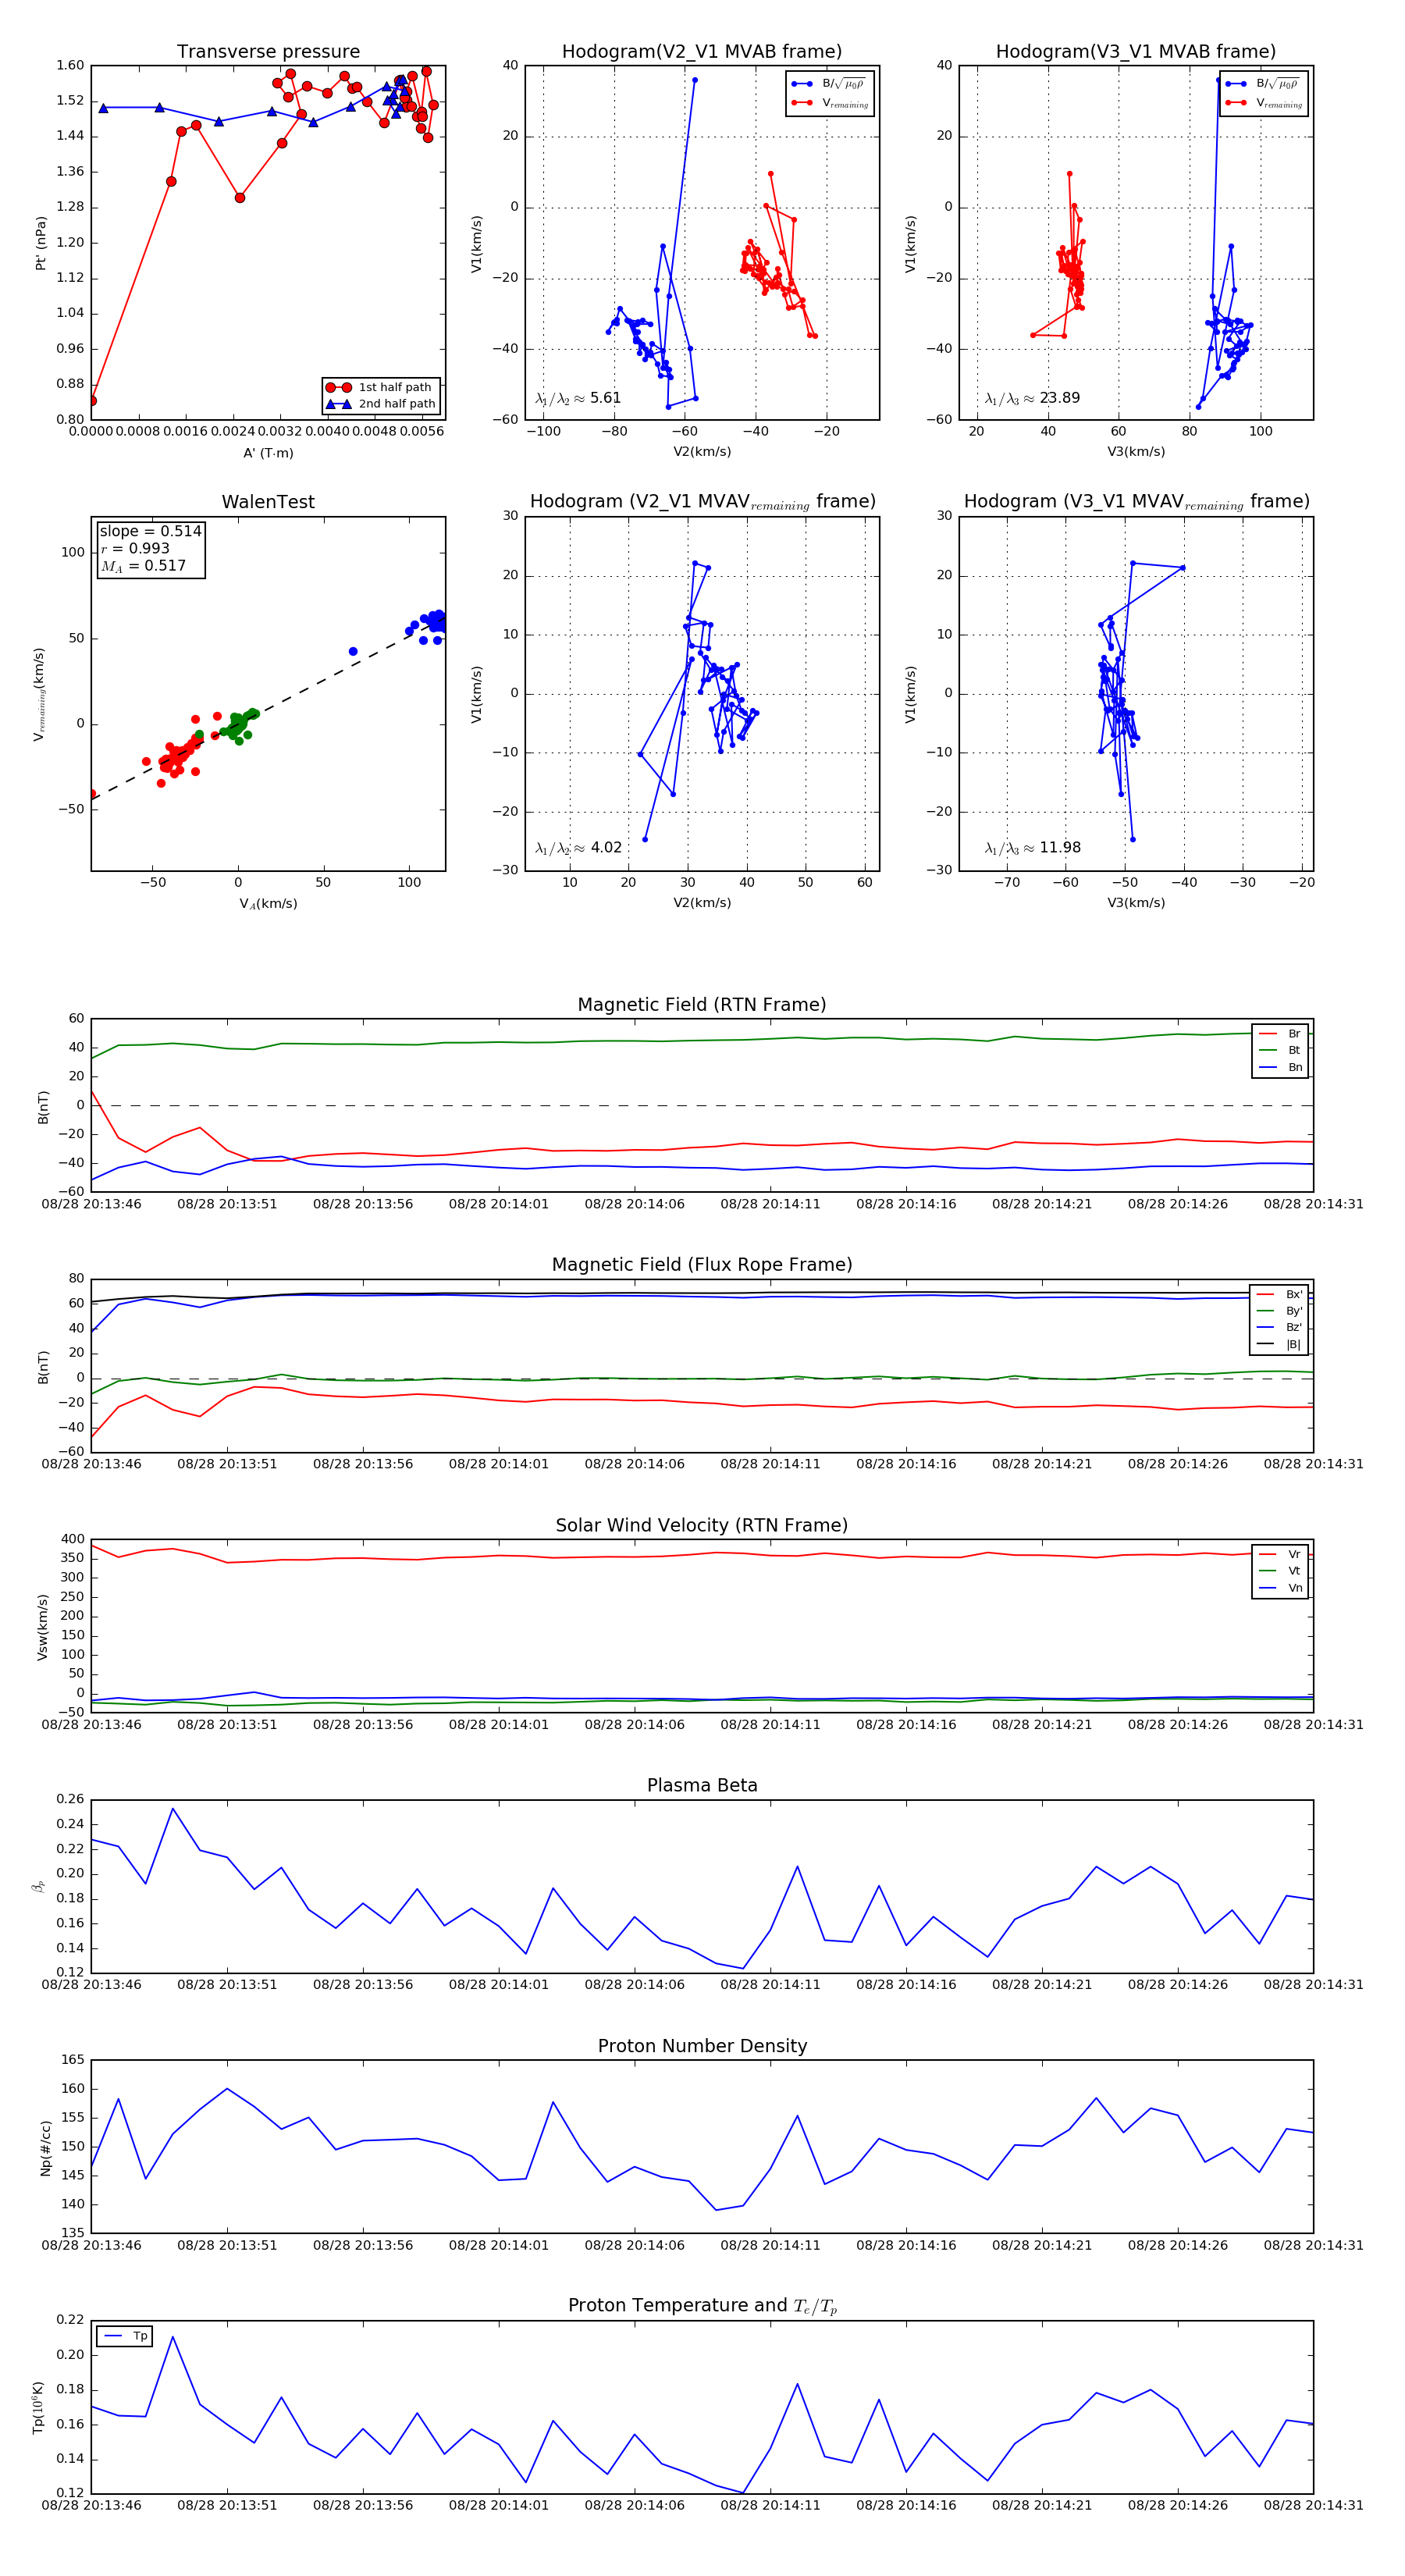Click the "Solar Wind Velocity (RTN Frame)" title
This screenshot has height=2576, width=1405.
tap(702, 1525)
